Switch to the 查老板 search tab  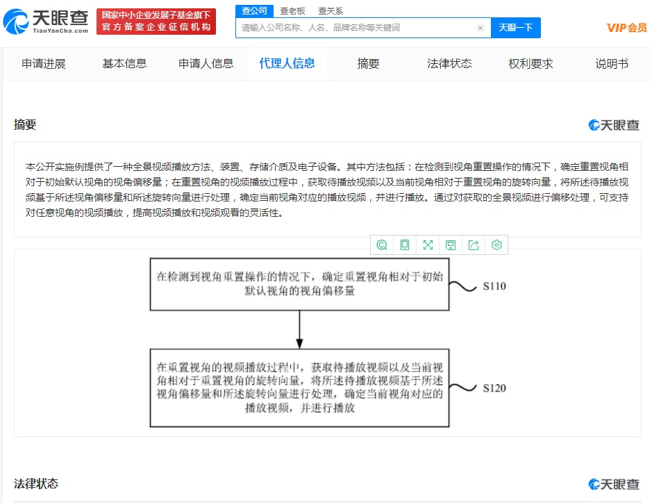(292, 11)
